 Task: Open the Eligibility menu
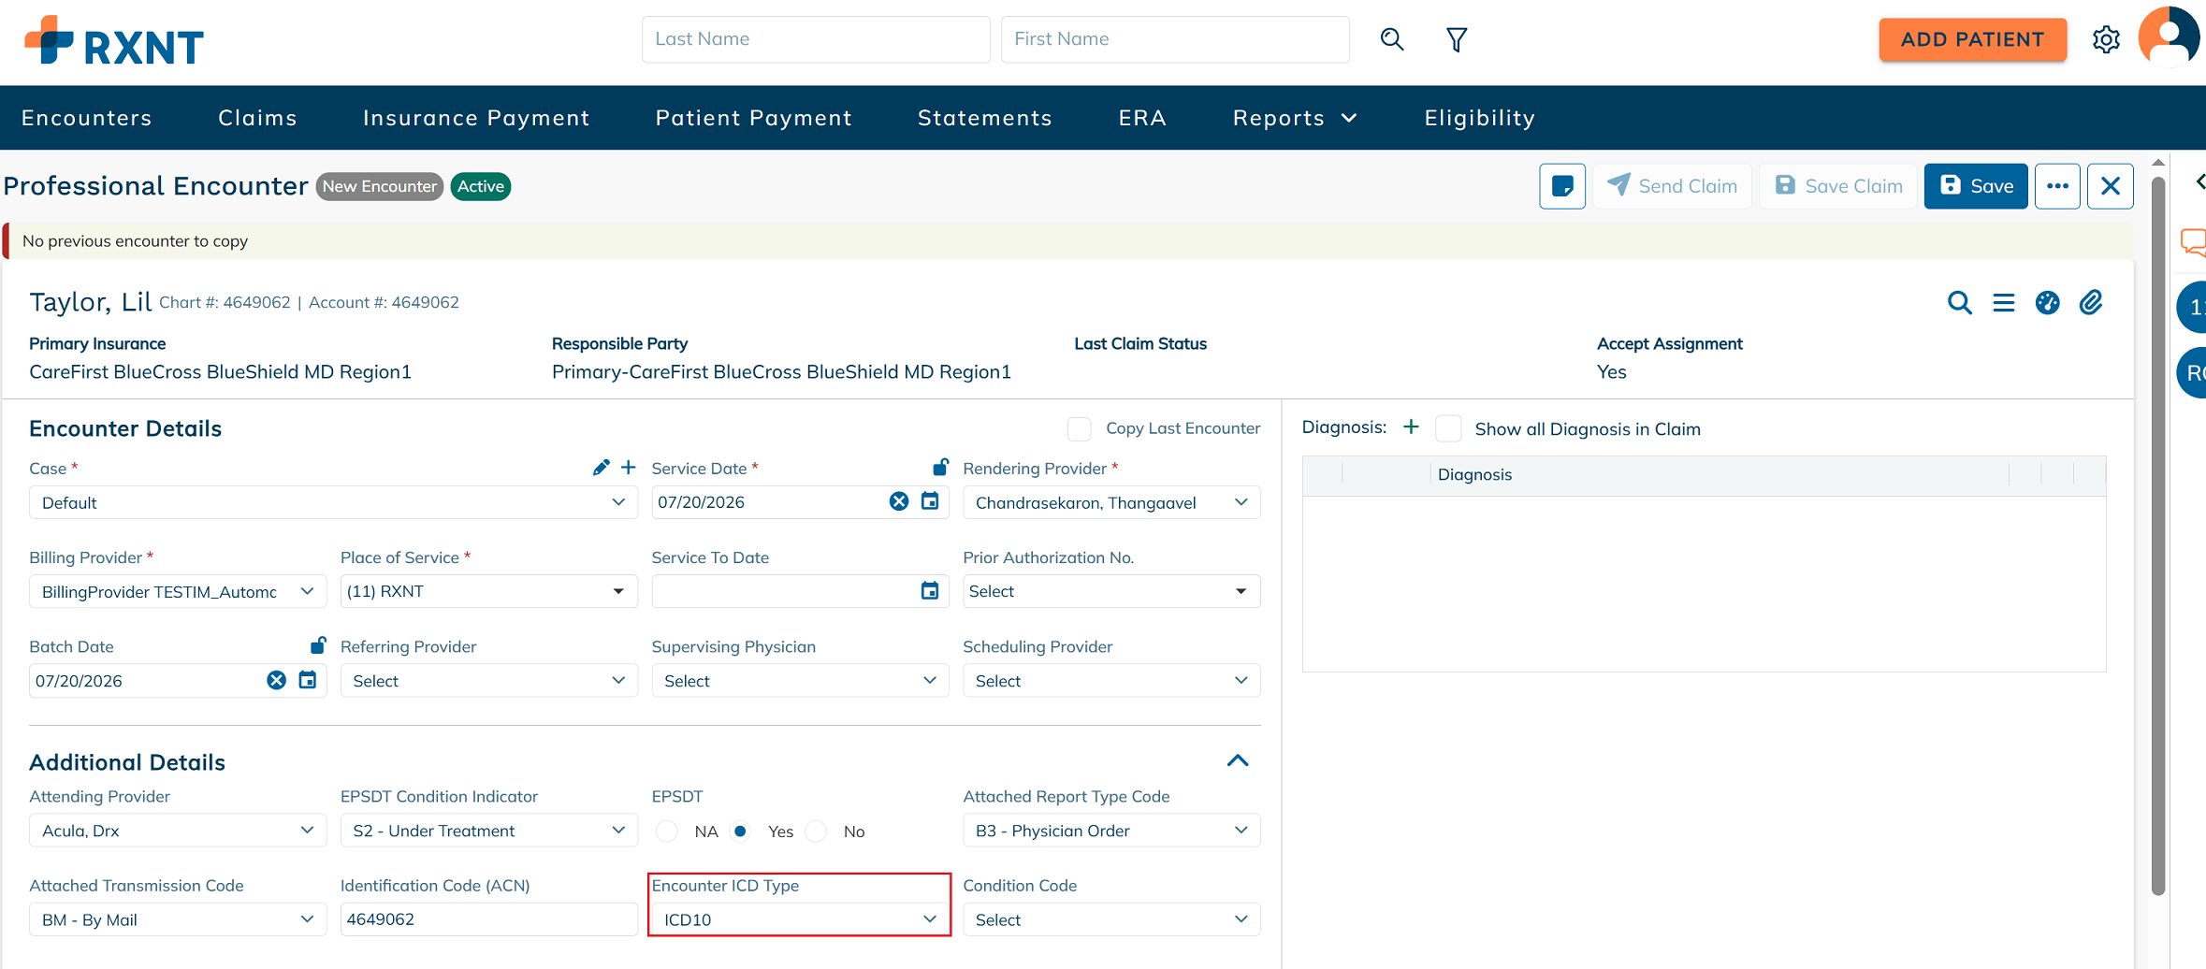click(1480, 118)
